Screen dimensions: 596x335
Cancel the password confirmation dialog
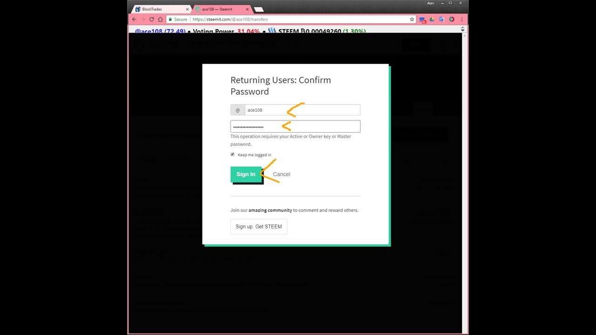tap(281, 174)
